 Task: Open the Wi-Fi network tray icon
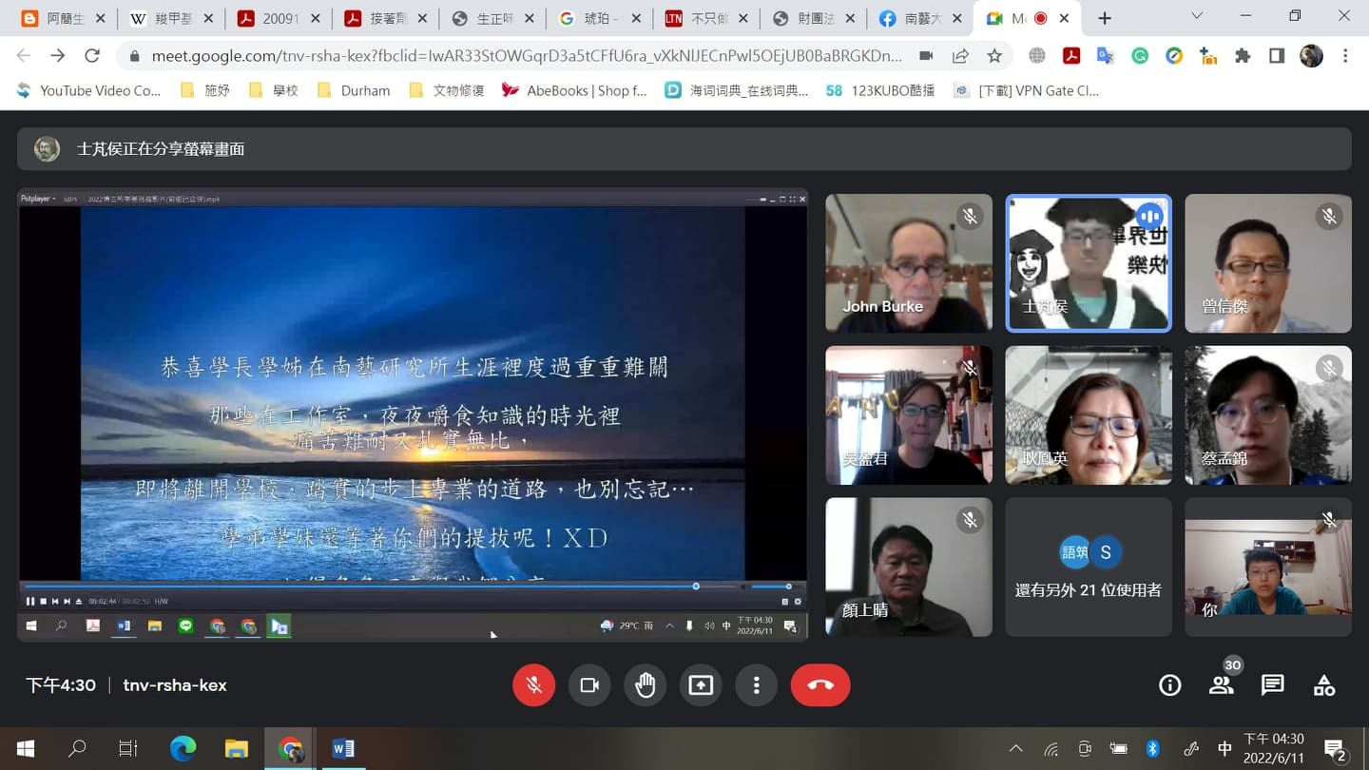point(1051,749)
